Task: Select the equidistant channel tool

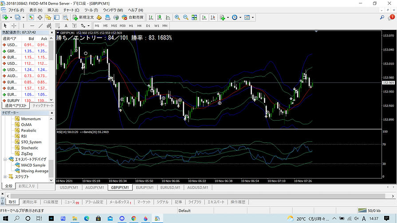Action: click(49, 26)
